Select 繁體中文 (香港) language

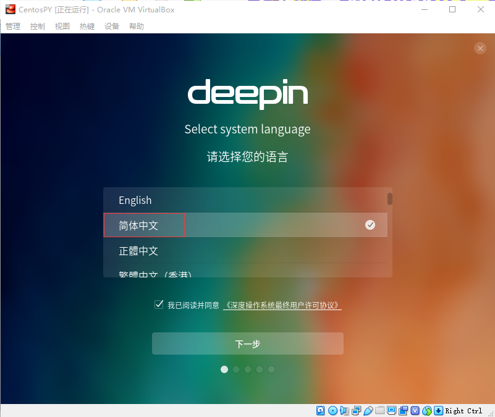coord(245,271)
